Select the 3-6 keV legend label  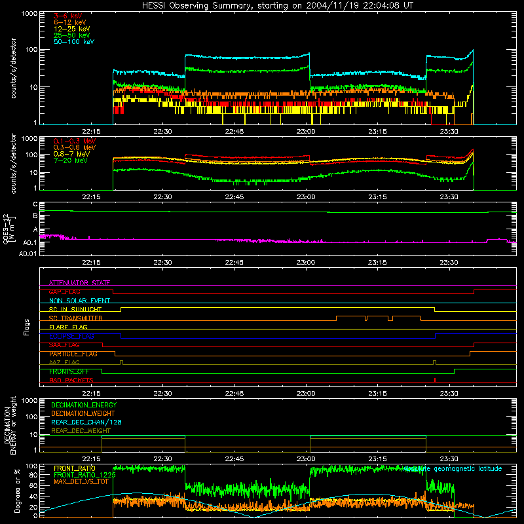click(68, 16)
